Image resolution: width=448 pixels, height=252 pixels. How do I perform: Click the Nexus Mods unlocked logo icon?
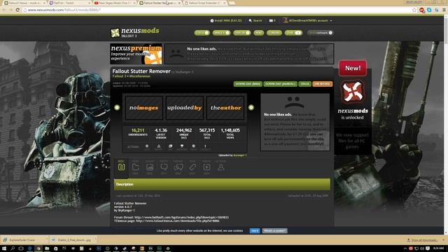(x=353, y=92)
